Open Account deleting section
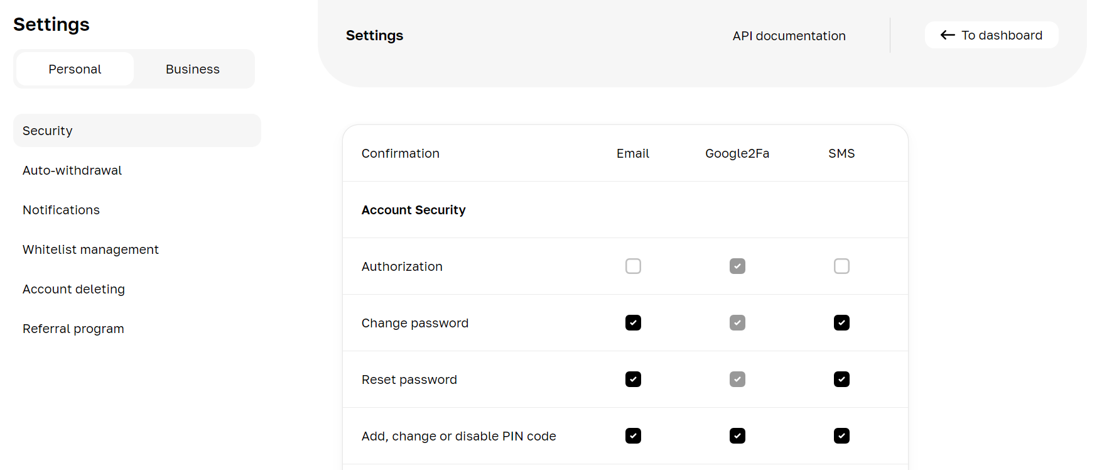The height and width of the screenshot is (470, 1119). [73, 289]
